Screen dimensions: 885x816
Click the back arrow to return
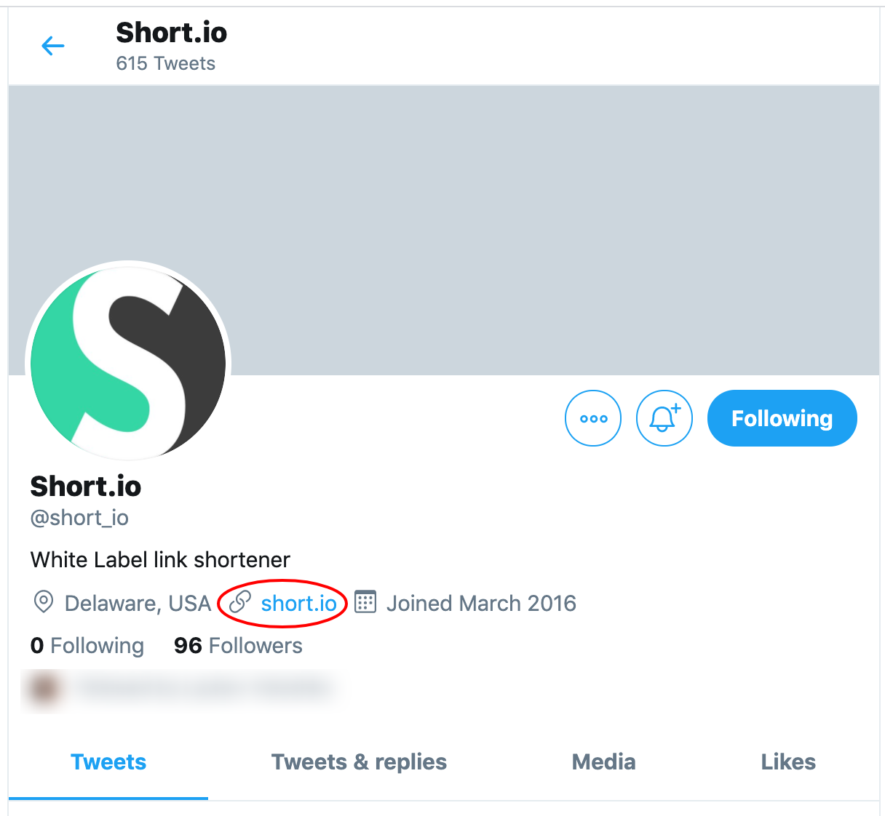coord(52,45)
